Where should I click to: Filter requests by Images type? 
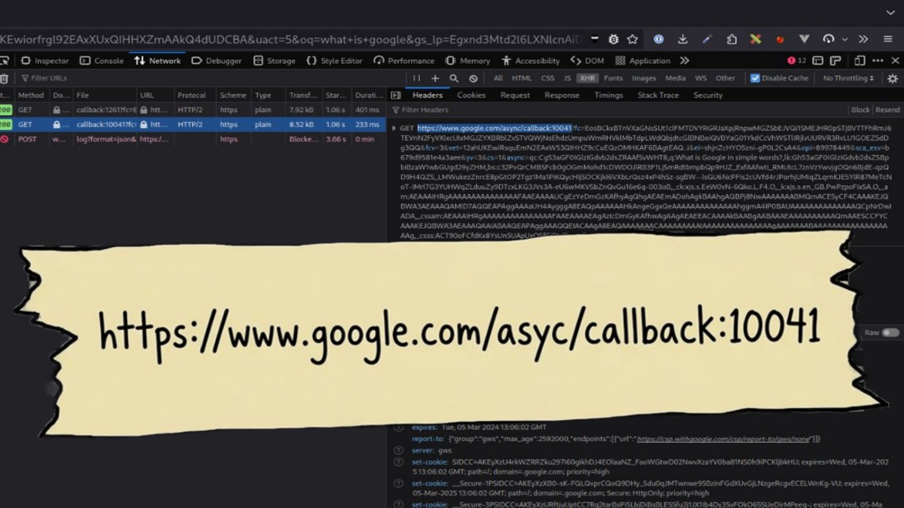point(644,78)
